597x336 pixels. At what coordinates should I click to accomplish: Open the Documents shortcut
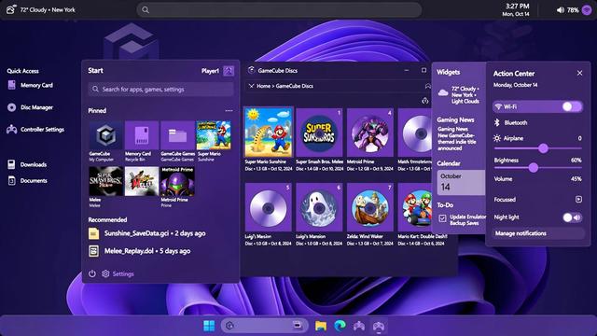click(12, 180)
